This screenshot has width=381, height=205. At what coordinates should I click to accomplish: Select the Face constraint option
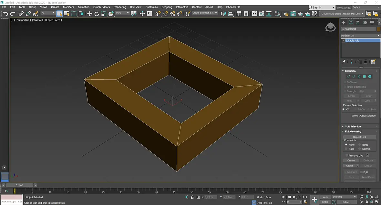coord(346,149)
